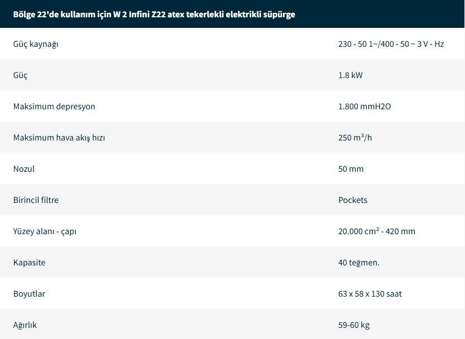
Task: Click the '1.8 kW' power value
Action: pyautogui.click(x=350, y=75)
